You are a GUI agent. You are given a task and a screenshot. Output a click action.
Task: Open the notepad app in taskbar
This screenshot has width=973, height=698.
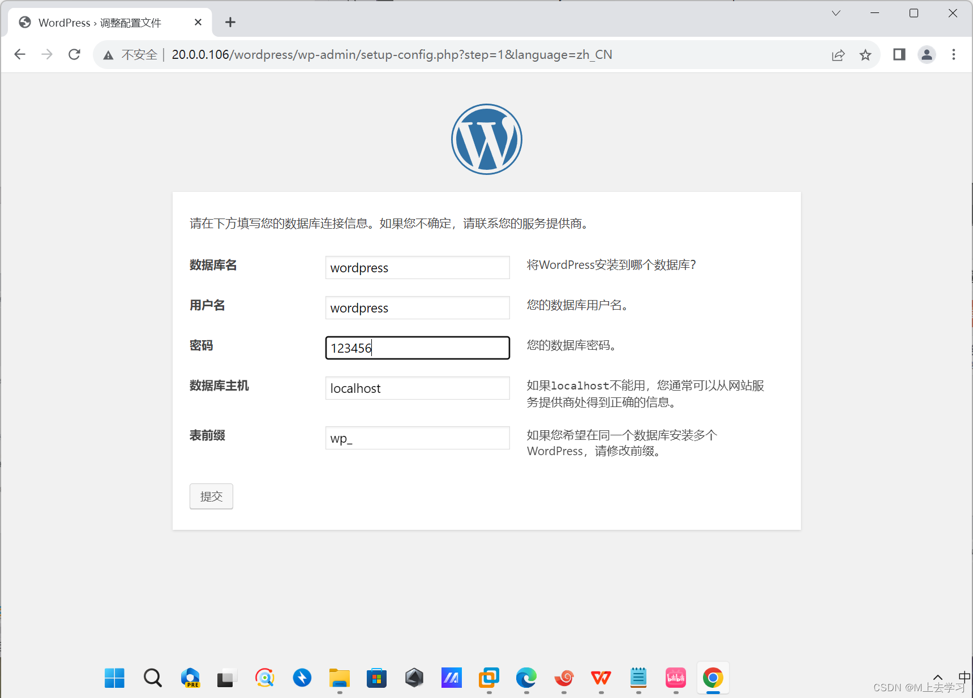point(638,678)
